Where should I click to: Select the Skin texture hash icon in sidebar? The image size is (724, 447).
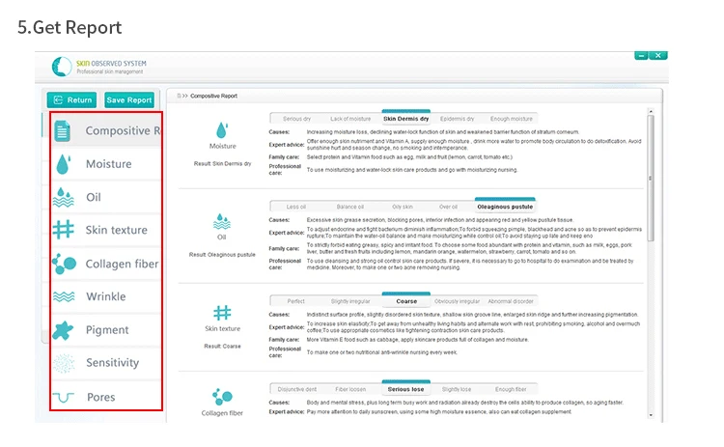pyautogui.click(x=64, y=230)
